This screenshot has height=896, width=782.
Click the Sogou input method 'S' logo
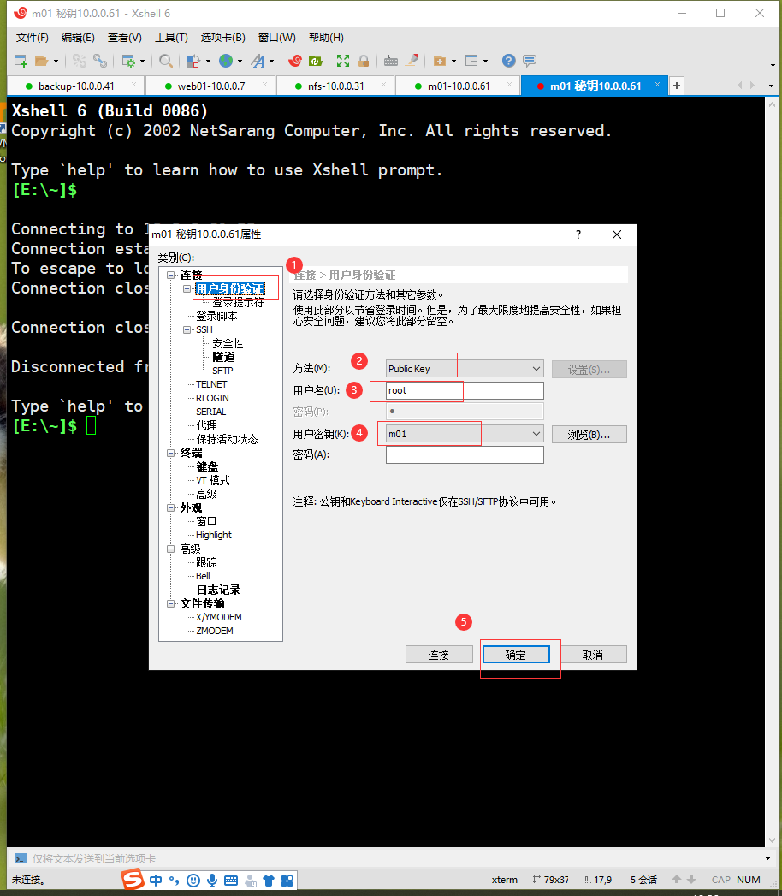[133, 880]
